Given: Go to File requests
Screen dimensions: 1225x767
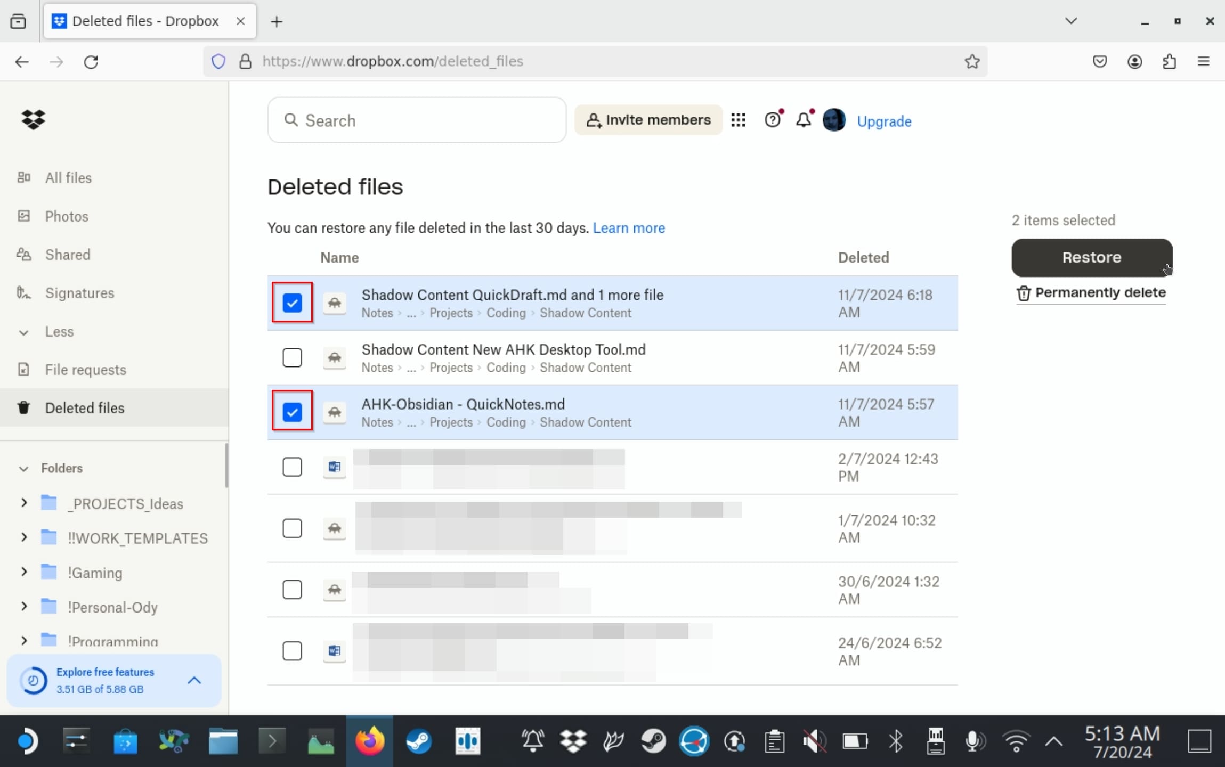Looking at the screenshot, I should [x=85, y=370].
